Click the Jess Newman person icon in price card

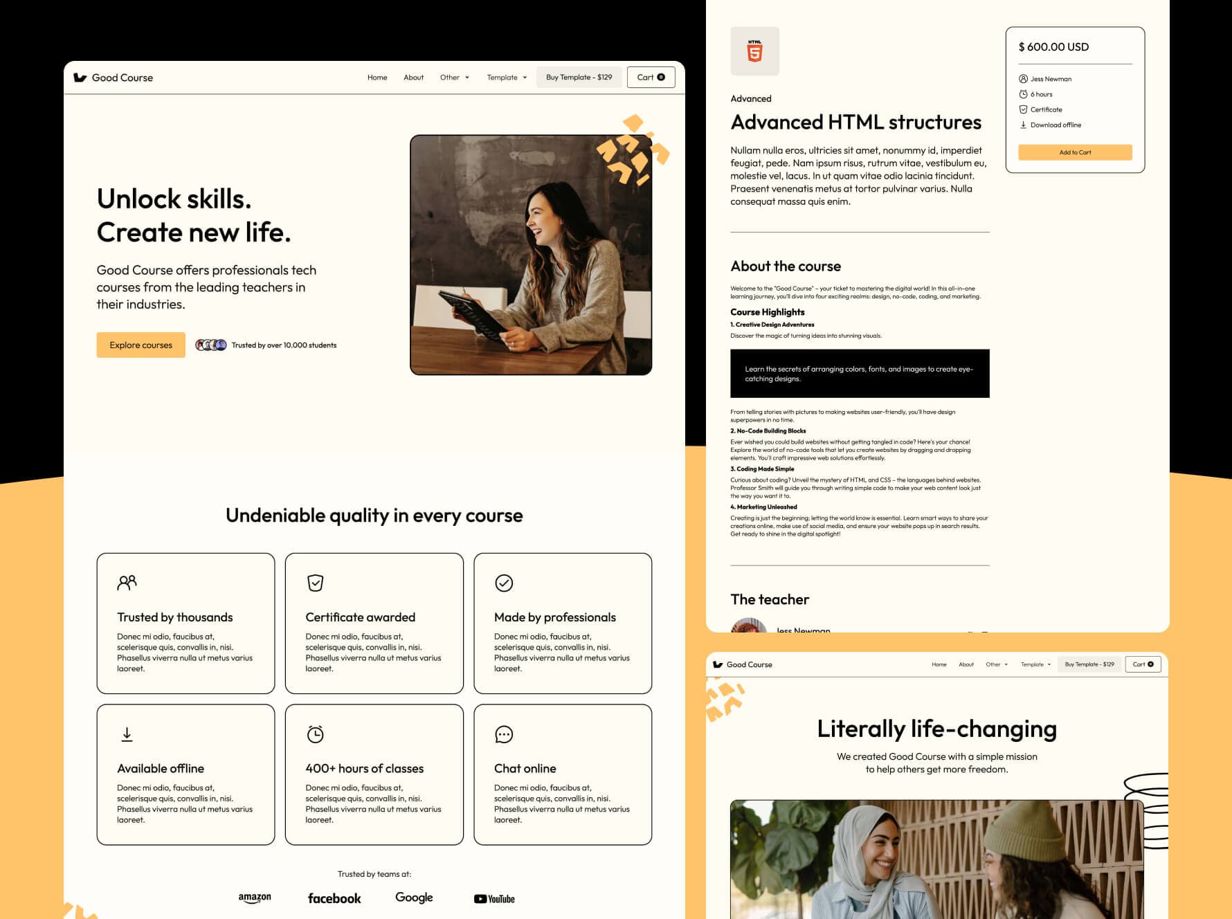click(1023, 79)
